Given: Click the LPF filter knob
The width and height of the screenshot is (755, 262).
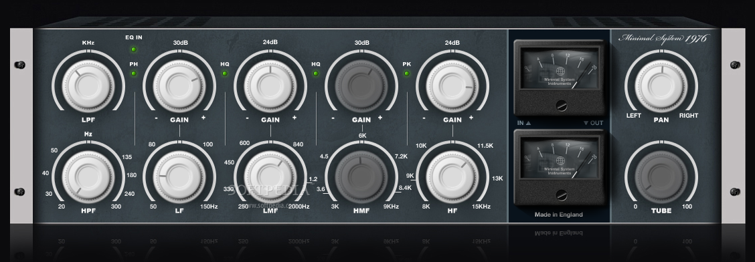Looking at the screenshot, I should (x=88, y=86).
